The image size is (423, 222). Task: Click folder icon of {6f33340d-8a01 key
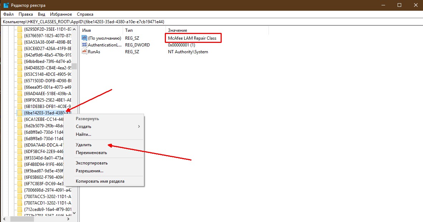20,158
